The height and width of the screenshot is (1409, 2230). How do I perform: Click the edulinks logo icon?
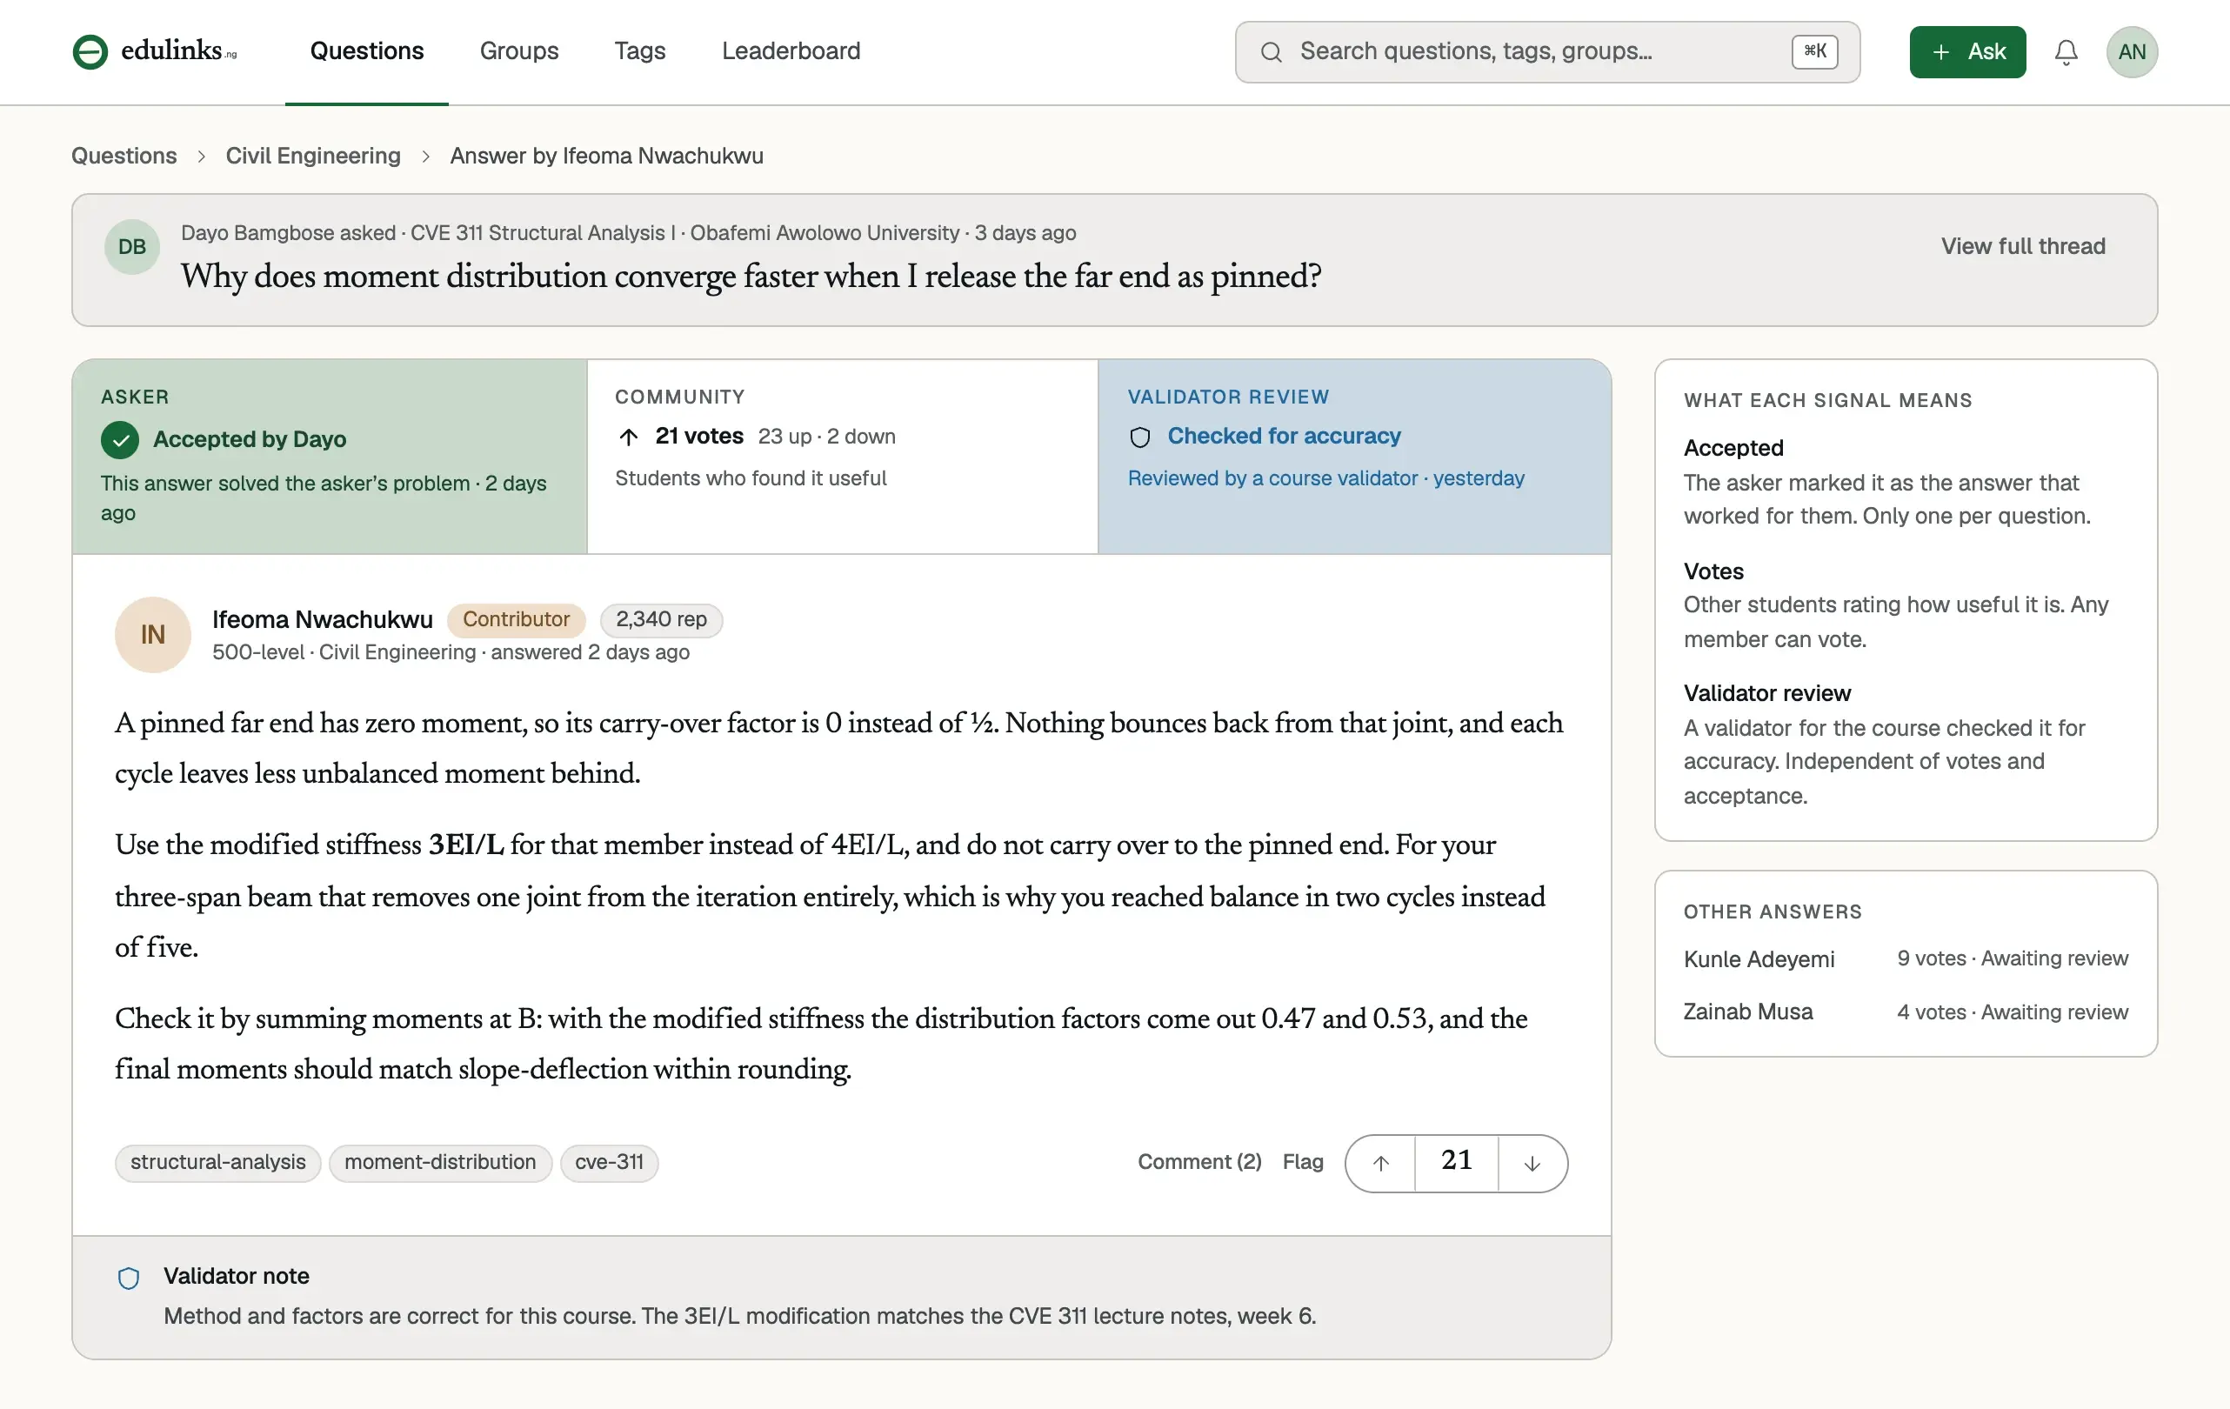[x=90, y=52]
